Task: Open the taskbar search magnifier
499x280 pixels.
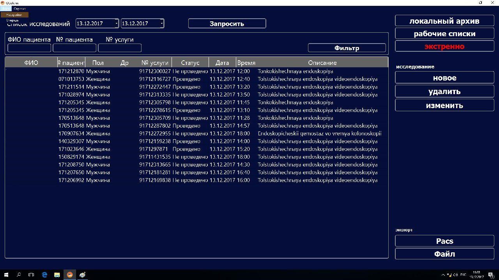Action: point(19,275)
